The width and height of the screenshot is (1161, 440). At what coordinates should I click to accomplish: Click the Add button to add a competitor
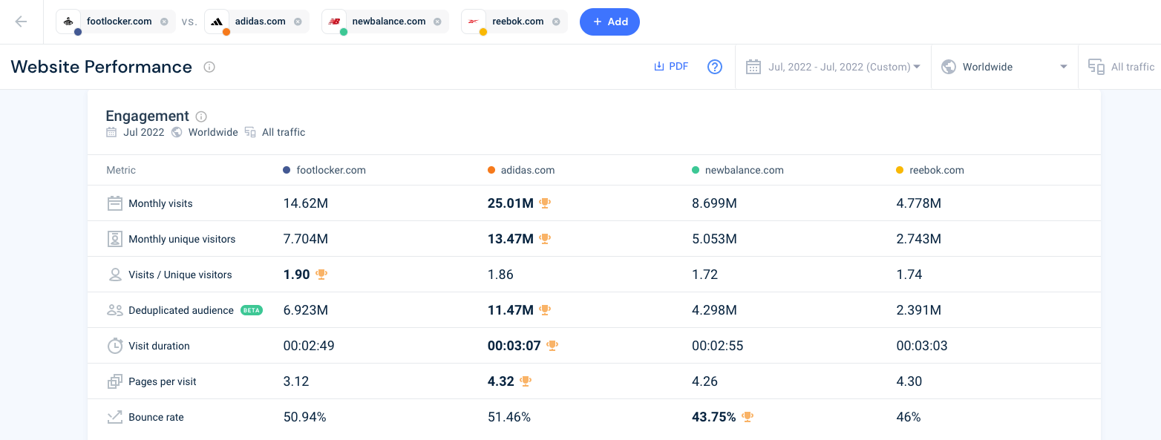coord(609,22)
